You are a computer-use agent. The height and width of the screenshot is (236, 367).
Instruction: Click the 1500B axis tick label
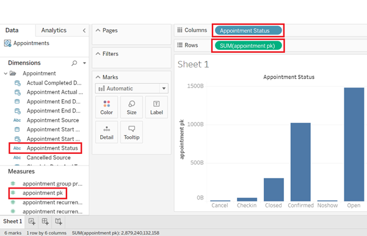pyautogui.click(x=195, y=86)
